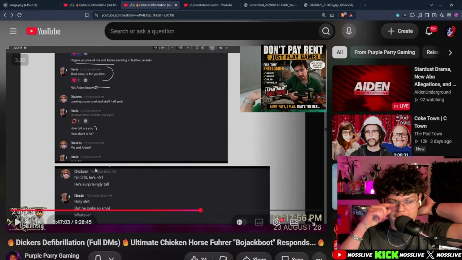Reload the current page

pyautogui.click(x=19, y=15)
